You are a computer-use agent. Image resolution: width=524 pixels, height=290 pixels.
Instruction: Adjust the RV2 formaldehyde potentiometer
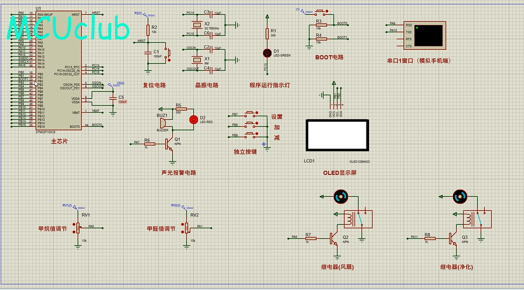click(187, 228)
